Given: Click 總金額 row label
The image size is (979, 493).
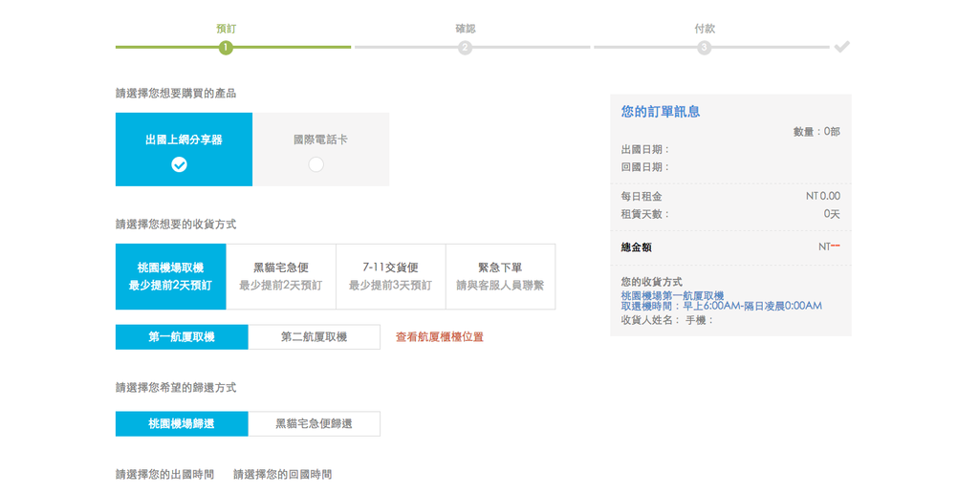Looking at the screenshot, I should [x=636, y=247].
